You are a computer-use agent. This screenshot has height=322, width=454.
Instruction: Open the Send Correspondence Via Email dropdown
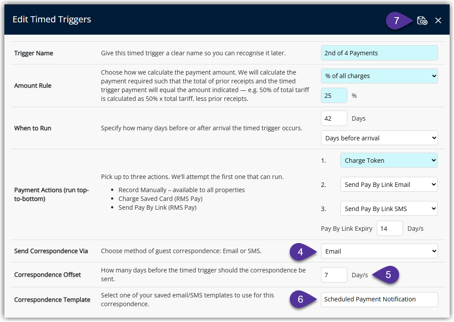point(379,251)
